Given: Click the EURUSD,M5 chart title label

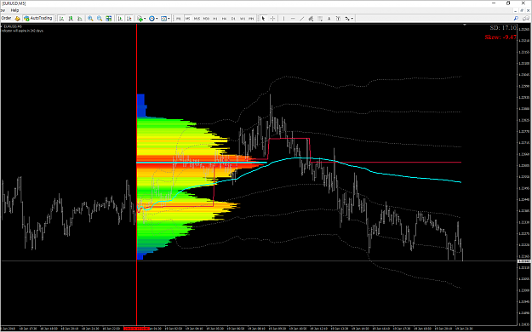Looking at the screenshot, I should [12, 26].
